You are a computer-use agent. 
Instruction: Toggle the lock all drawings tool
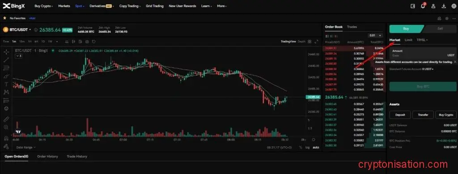(x=6, y=146)
